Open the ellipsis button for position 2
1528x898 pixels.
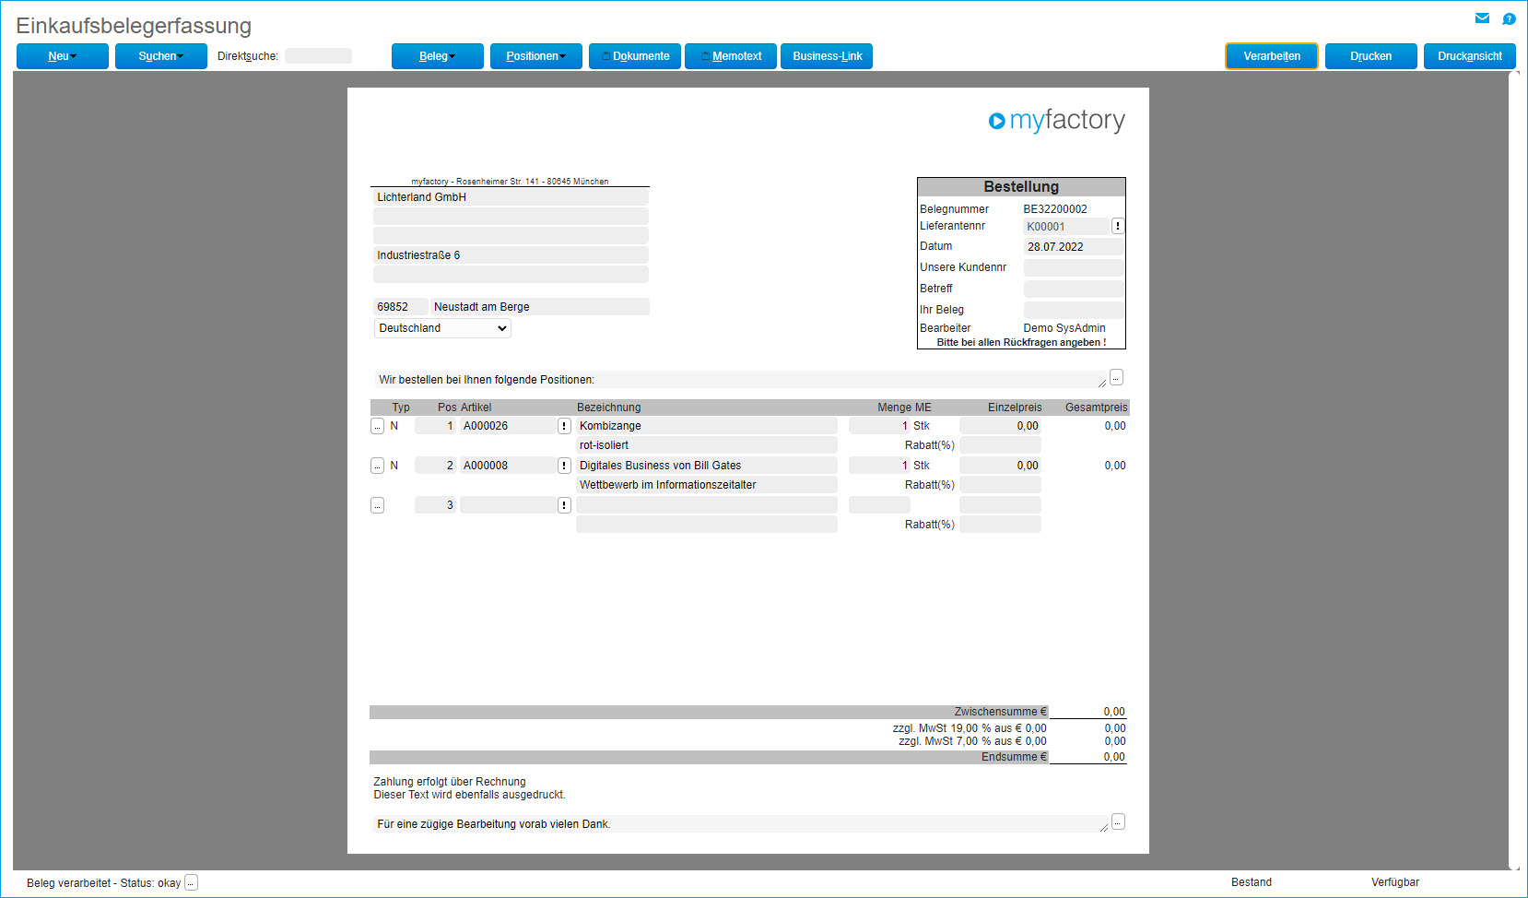[x=377, y=466]
